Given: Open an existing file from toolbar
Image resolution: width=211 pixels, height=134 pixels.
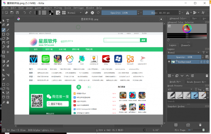Looking at the screenshot, I should (12, 13).
